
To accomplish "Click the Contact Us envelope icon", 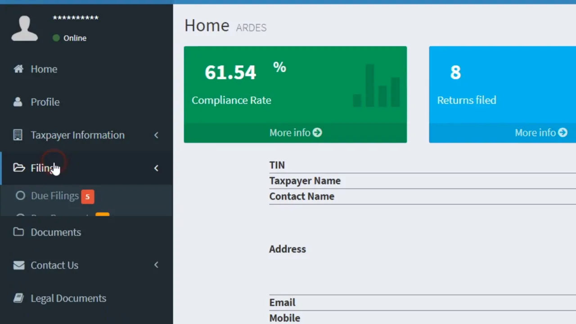I will pyautogui.click(x=19, y=265).
